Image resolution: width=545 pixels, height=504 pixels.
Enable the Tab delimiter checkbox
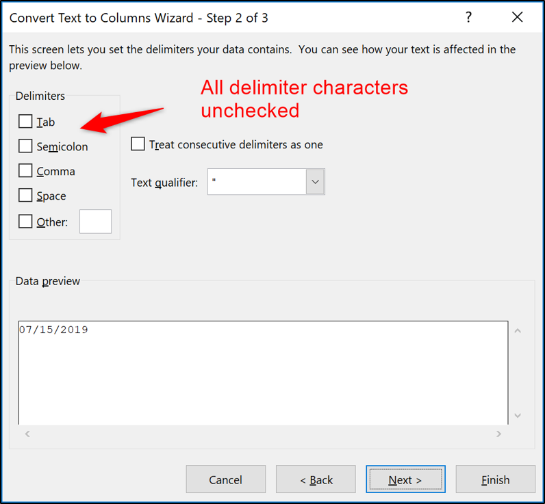[25, 122]
